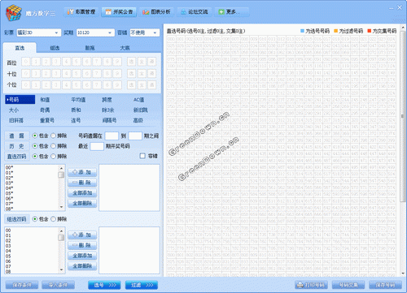Select the 跨度 filter category
This screenshot has width=407, height=293.
pyautogui.click(x=107, y=100)
